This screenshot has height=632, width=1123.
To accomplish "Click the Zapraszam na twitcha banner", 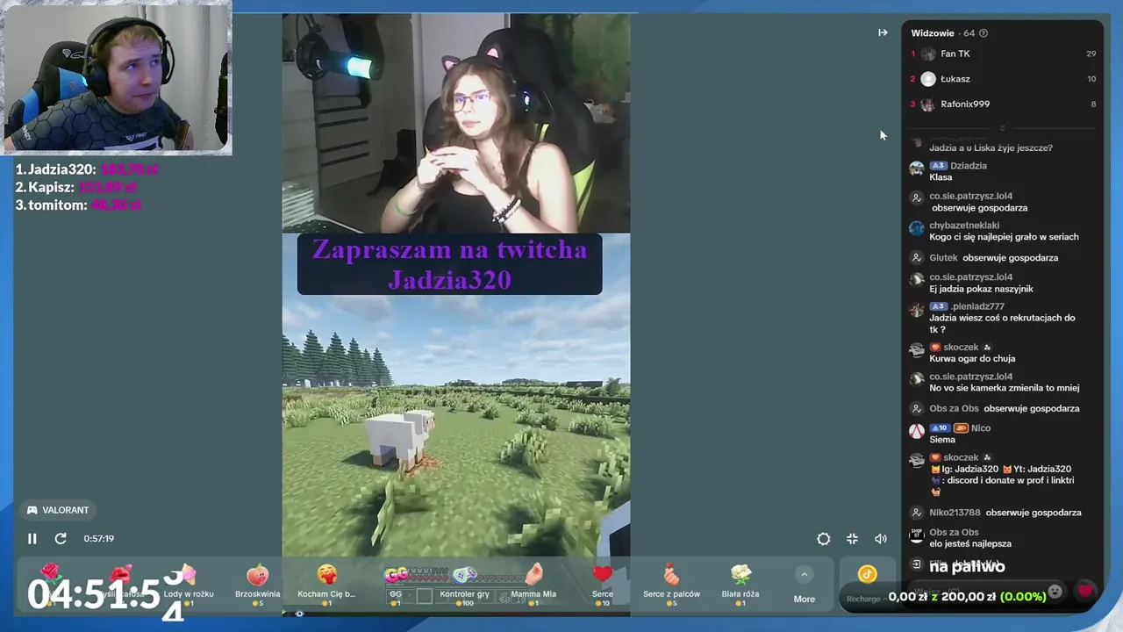I will [x=449, y=264].
